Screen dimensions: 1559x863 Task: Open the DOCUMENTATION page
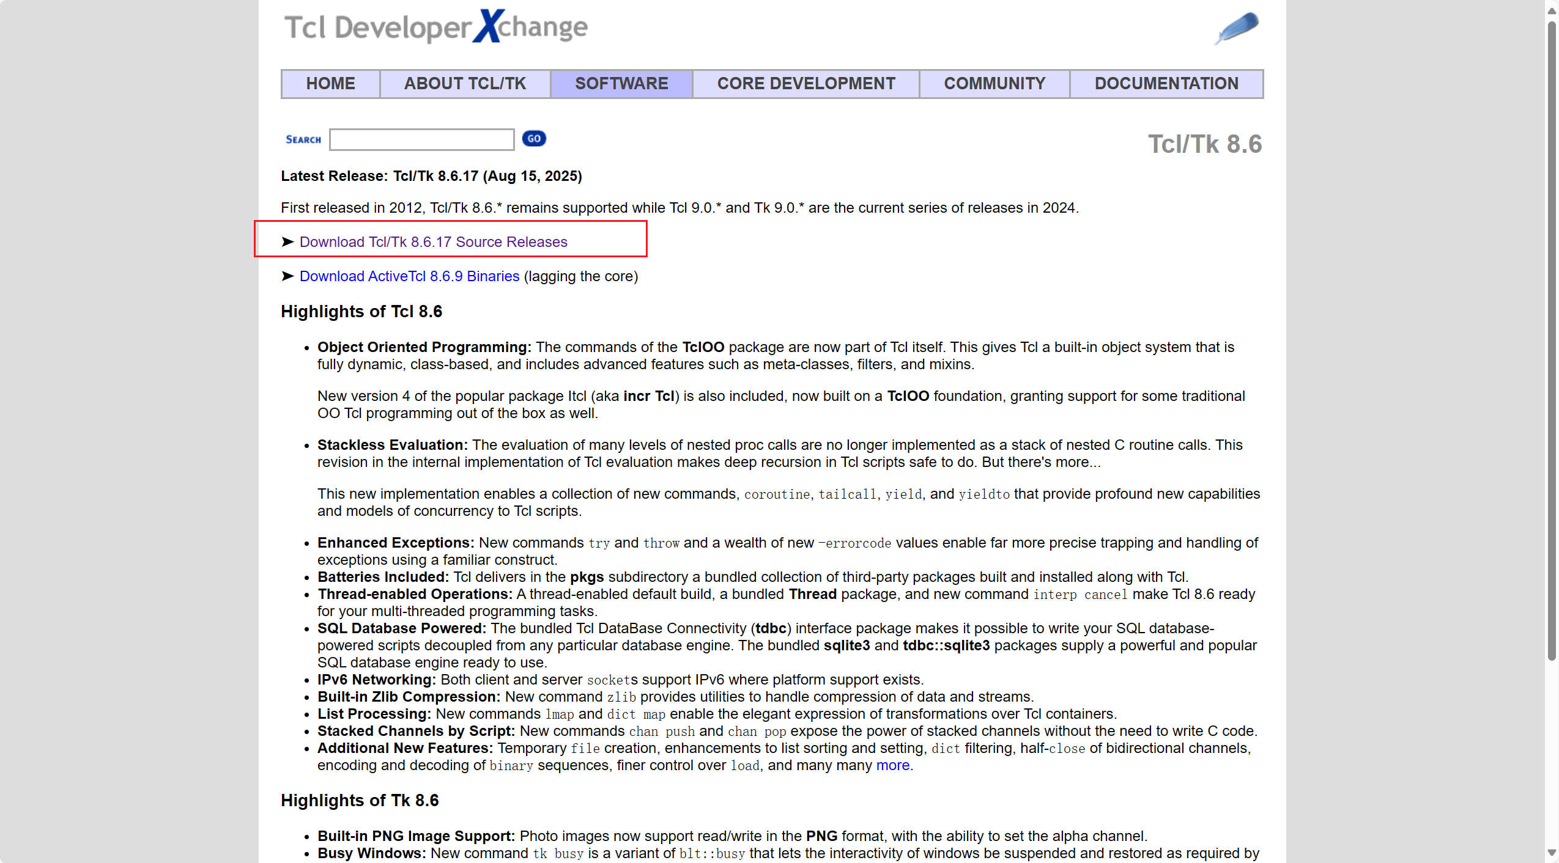[1165, 84]
